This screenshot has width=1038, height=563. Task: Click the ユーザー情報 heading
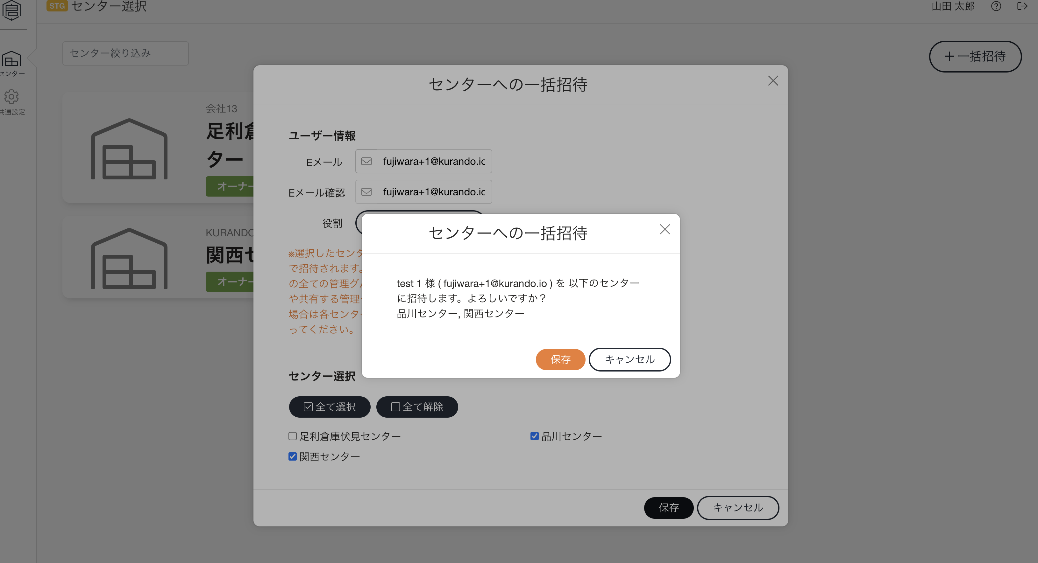[322, 136]
